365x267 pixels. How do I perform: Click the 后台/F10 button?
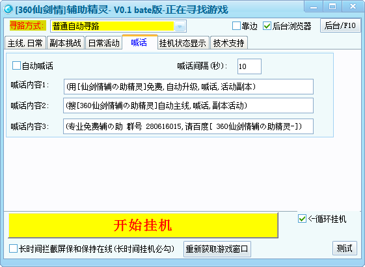coord(340,25)
